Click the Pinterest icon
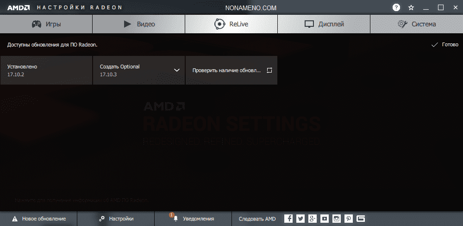 pyautogui.click(x=349, y=219)
